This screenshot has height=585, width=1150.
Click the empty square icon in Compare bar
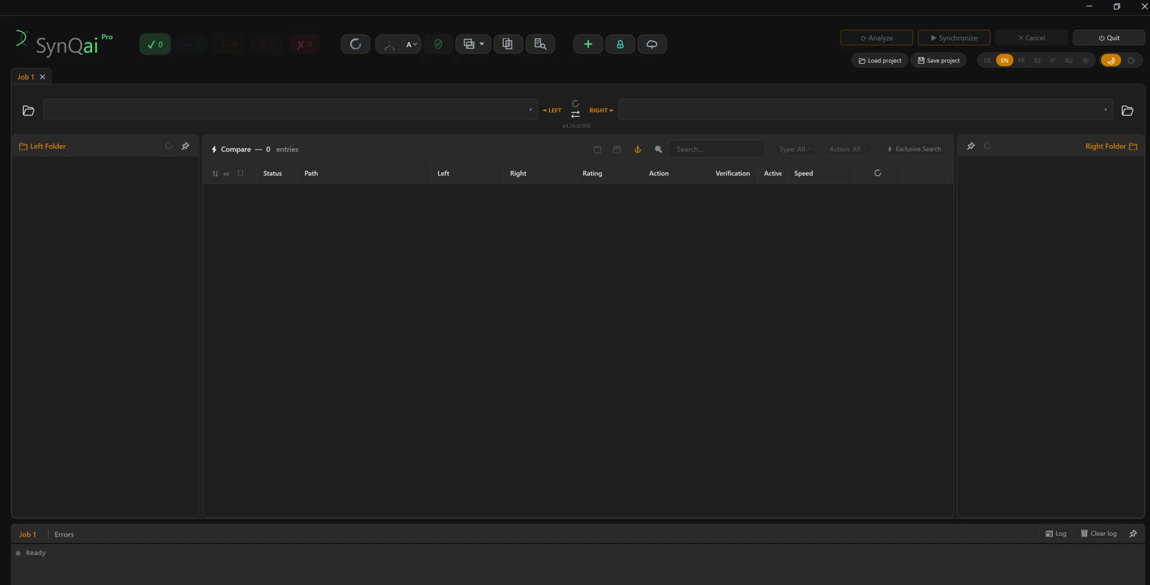pyautogui.click(x=597, y=149)
